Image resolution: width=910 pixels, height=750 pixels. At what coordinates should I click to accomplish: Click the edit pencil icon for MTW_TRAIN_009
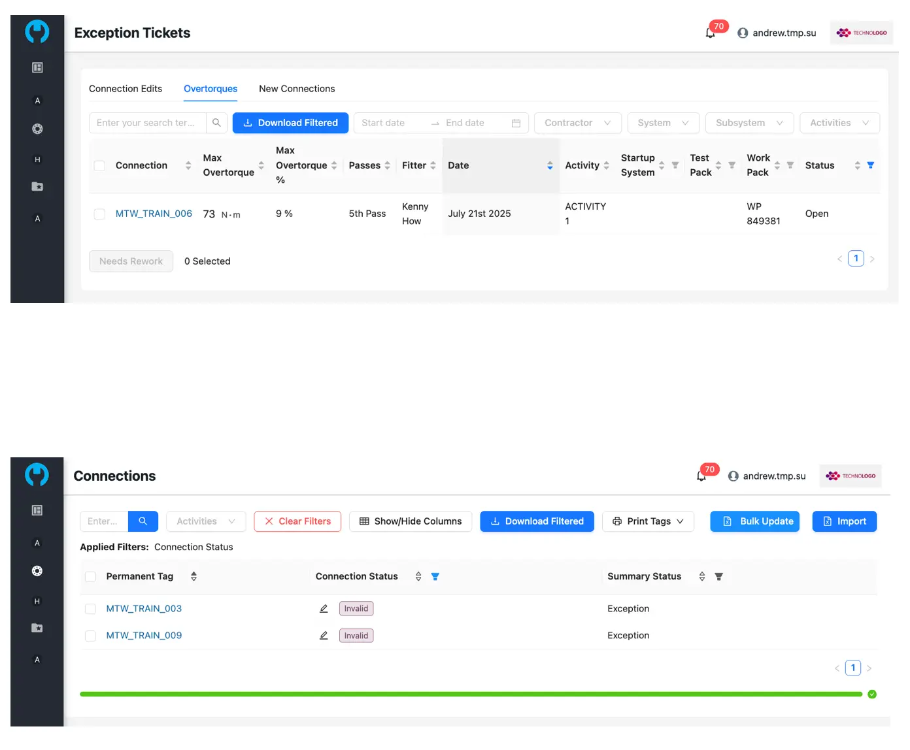click(324, 635)
